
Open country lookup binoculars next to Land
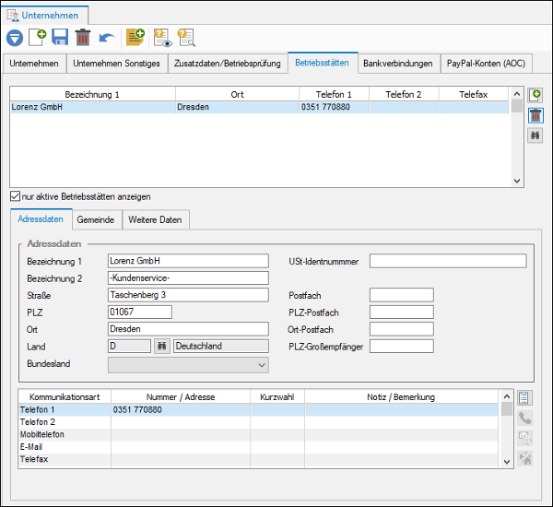pos(162,346)
